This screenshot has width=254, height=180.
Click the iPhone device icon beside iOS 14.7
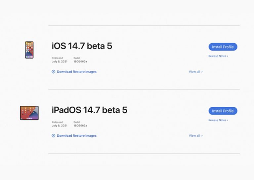29,50
